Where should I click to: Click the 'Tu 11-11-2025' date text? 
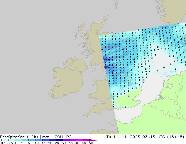click(x=123, y=137)
